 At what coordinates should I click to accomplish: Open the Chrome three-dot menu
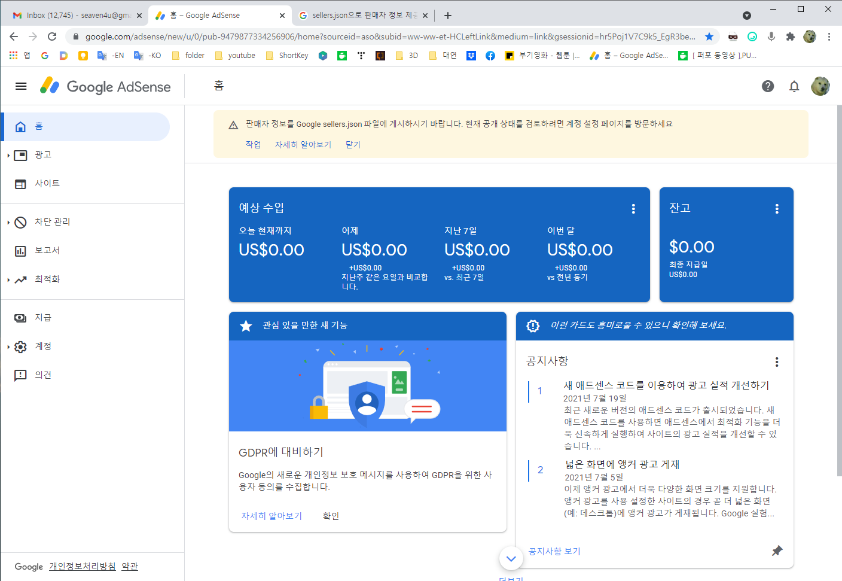tap(829, 36)
